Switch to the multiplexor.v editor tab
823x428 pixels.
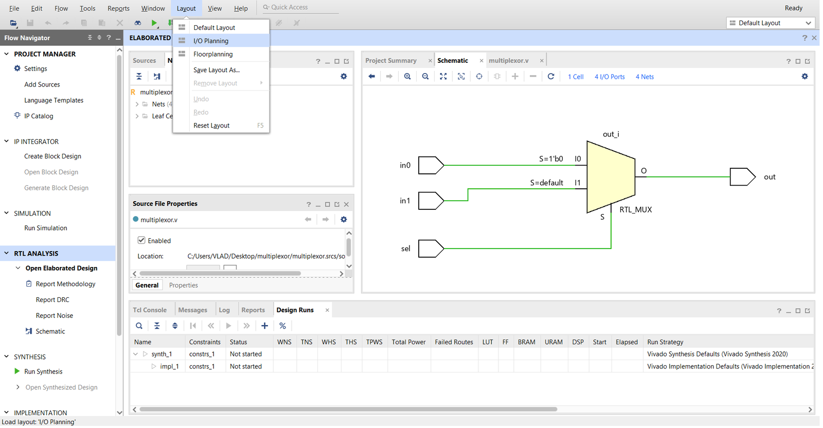508,61
